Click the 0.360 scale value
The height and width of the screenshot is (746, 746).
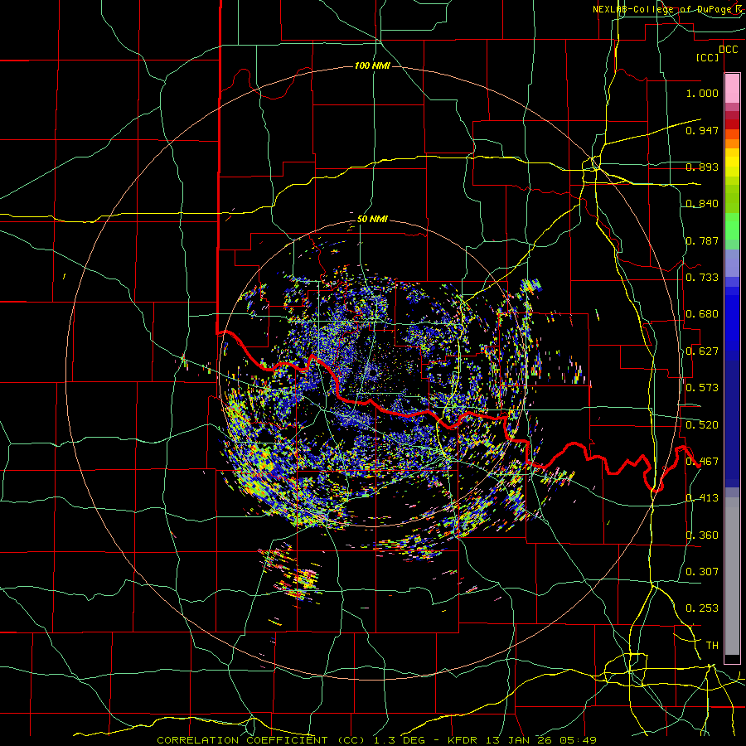coord(702,535)
